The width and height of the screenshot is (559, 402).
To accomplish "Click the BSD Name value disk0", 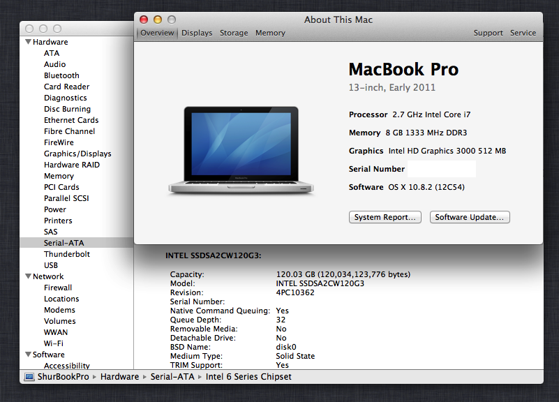I will click(286, 347).
